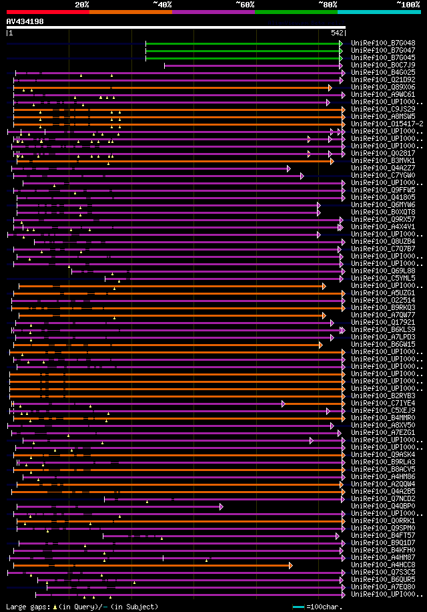Image resolution: width=427 pixels, height=612 pixels.
Task: Select the UniRef100_A7LPD3 label
Action: [383, 337]
